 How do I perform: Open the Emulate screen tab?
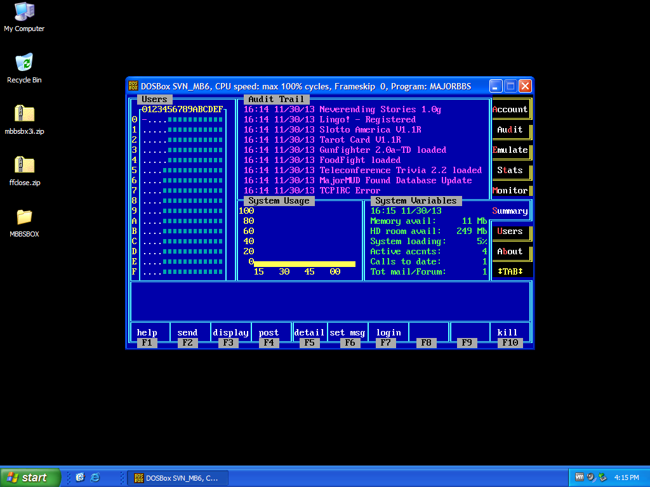[510, 150]
